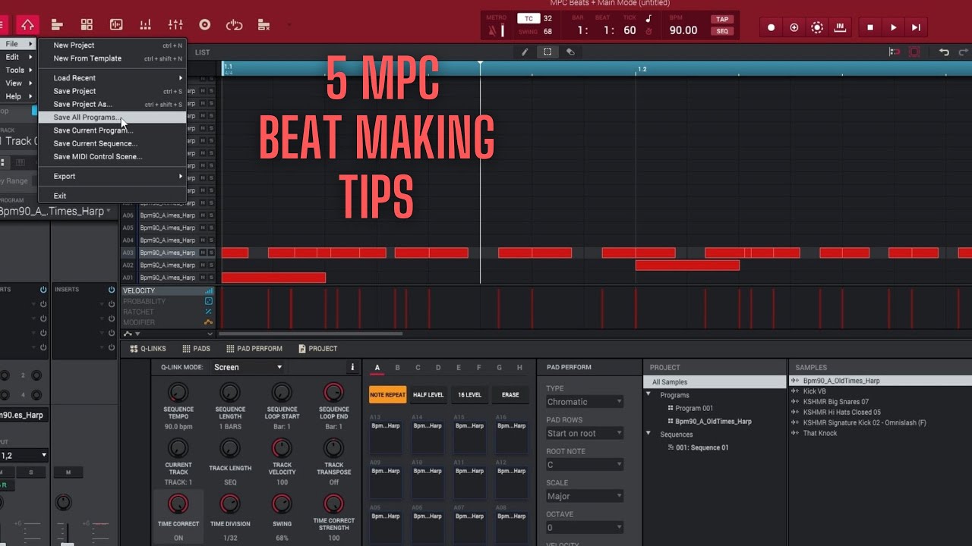
Task: Click the Overdub record button
Action: click(x=794, y=27)
